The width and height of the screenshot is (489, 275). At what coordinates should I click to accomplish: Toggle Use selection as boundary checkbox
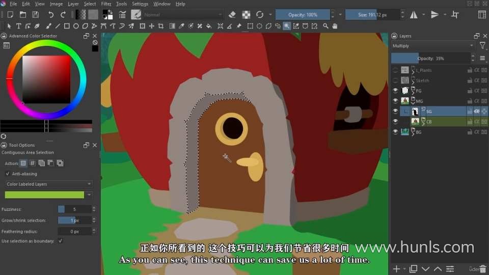pyautogui.click(x=61, y=241)
